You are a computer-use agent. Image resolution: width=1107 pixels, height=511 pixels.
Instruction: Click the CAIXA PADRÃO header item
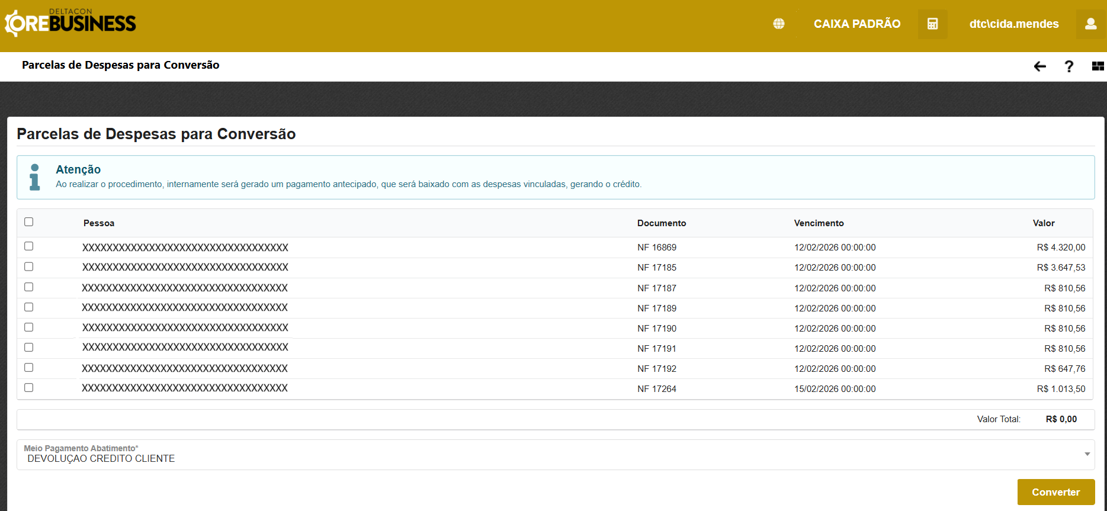(856, 24)
